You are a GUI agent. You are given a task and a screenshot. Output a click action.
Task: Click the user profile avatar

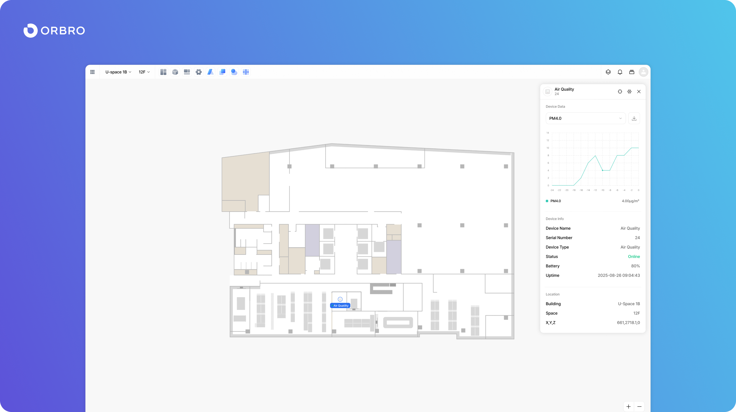644,72
